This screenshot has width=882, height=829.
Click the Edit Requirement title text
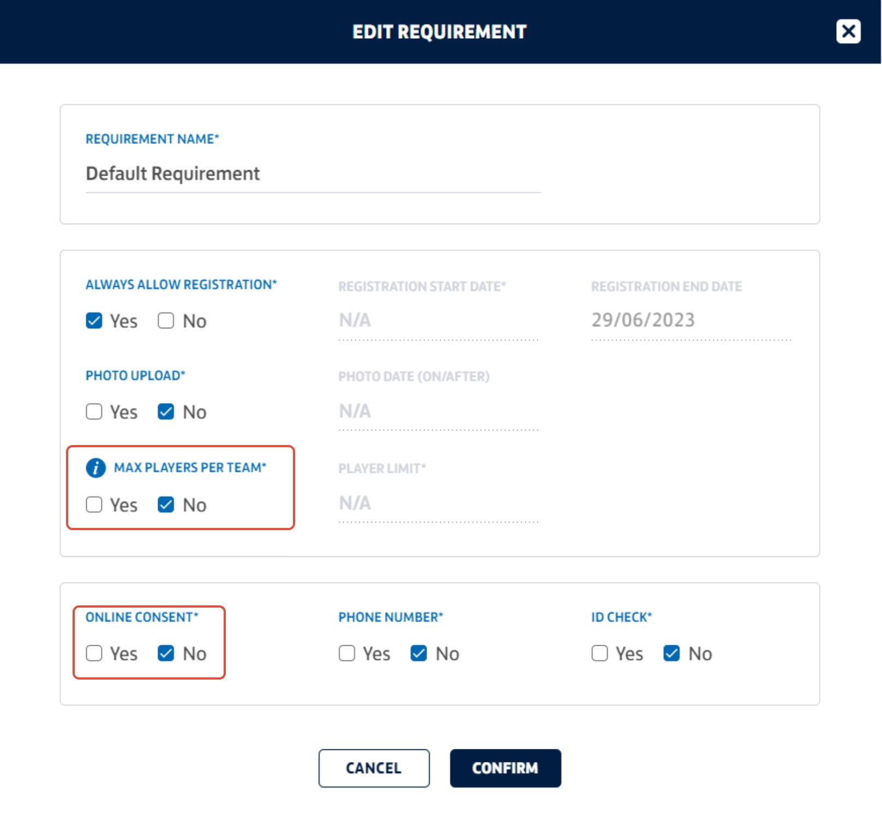point(440,32)
